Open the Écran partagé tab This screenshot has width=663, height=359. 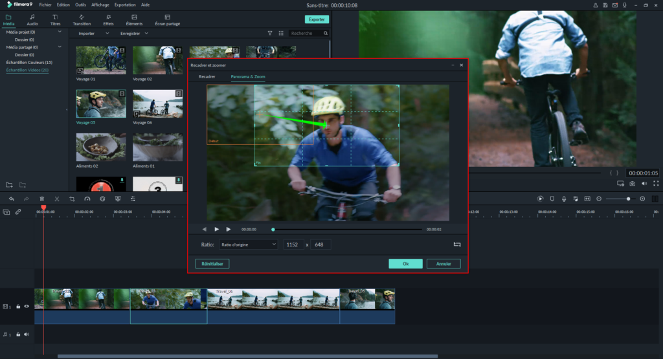[168, 20]
